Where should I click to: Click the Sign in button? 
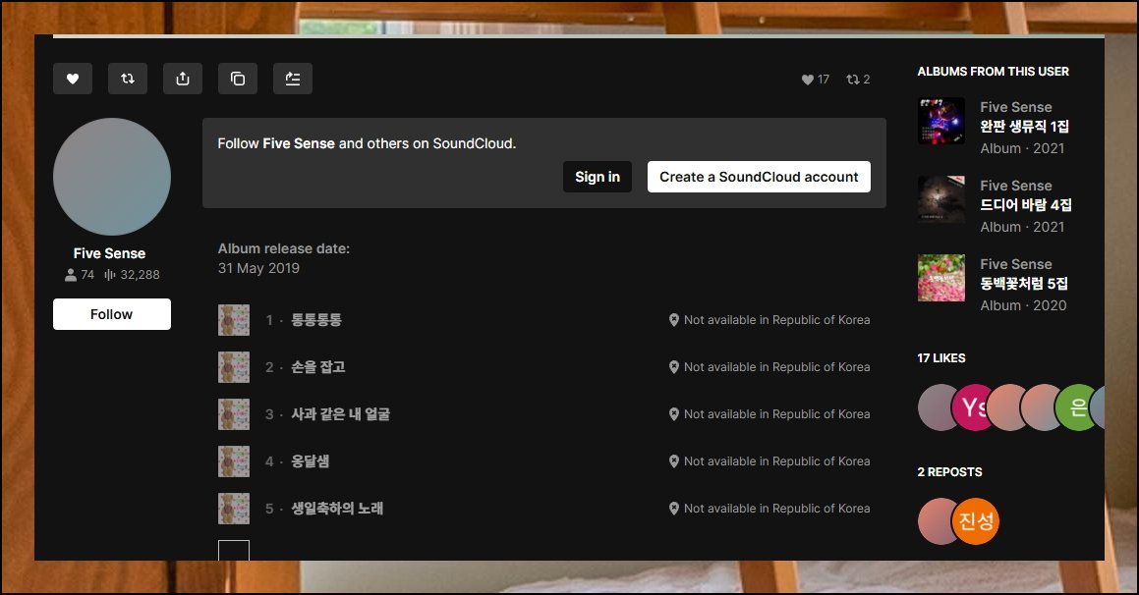(598, 177)
